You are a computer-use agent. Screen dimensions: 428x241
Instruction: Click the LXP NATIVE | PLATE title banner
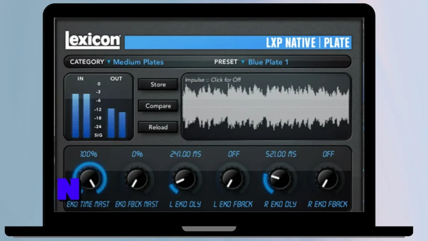238,43
